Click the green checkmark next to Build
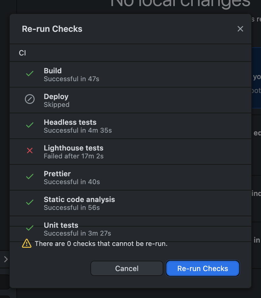 pyautogui.click(x=29, y=74)
